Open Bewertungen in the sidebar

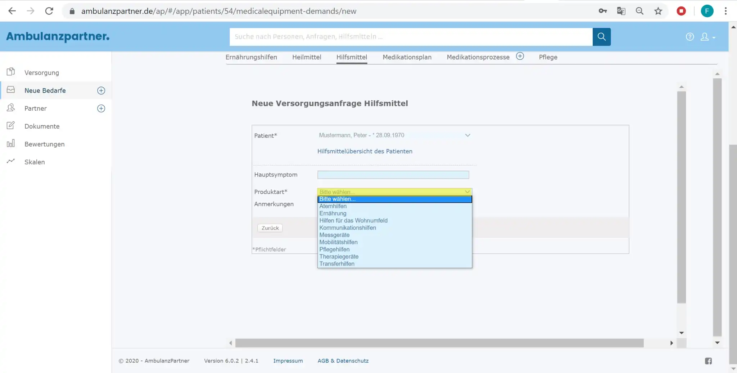click(45, 144)
